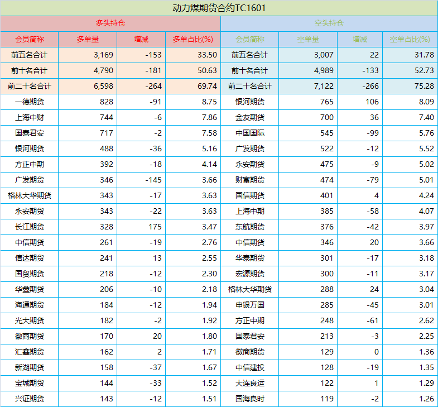
Task: Click the 华鑫期货 long volume 206
Action: pyautogui.click(x=107, y=289)
